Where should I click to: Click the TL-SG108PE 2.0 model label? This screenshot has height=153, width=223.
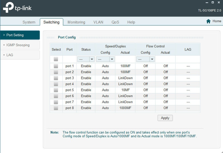point(210,11)
